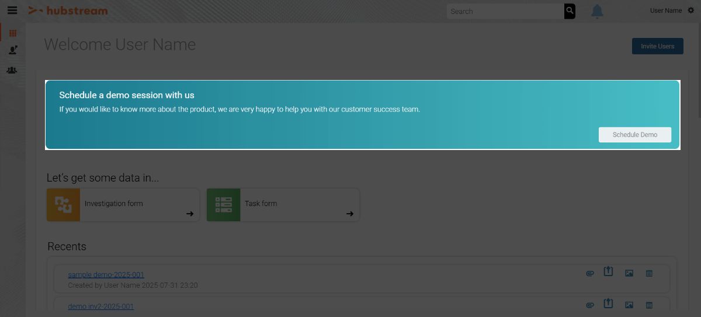Open the hamburger menu in the header
The height and width of the screenshot is (317, 701).
click(12, 11)
